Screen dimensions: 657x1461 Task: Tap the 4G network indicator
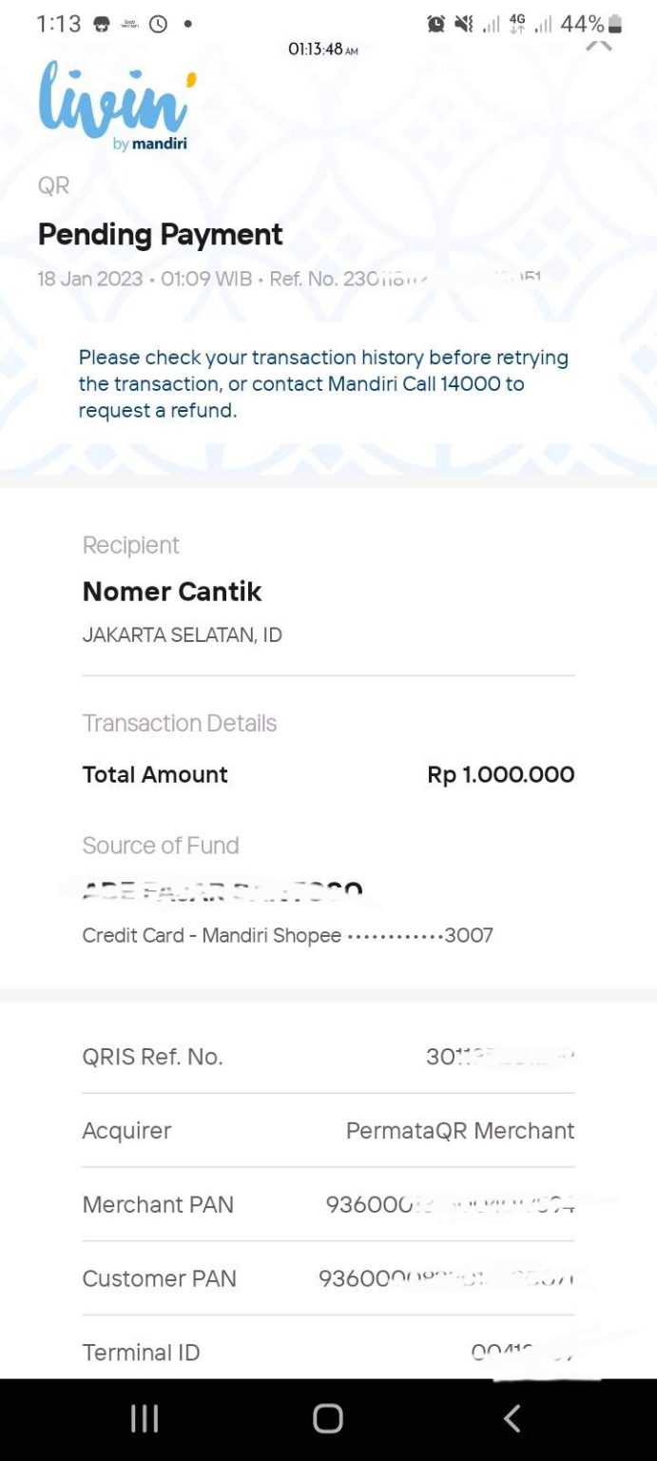[519, 24]
